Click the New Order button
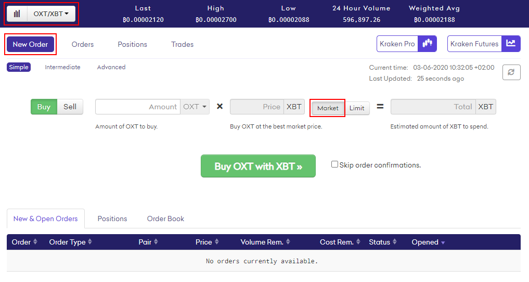 (x=30, y=44)
